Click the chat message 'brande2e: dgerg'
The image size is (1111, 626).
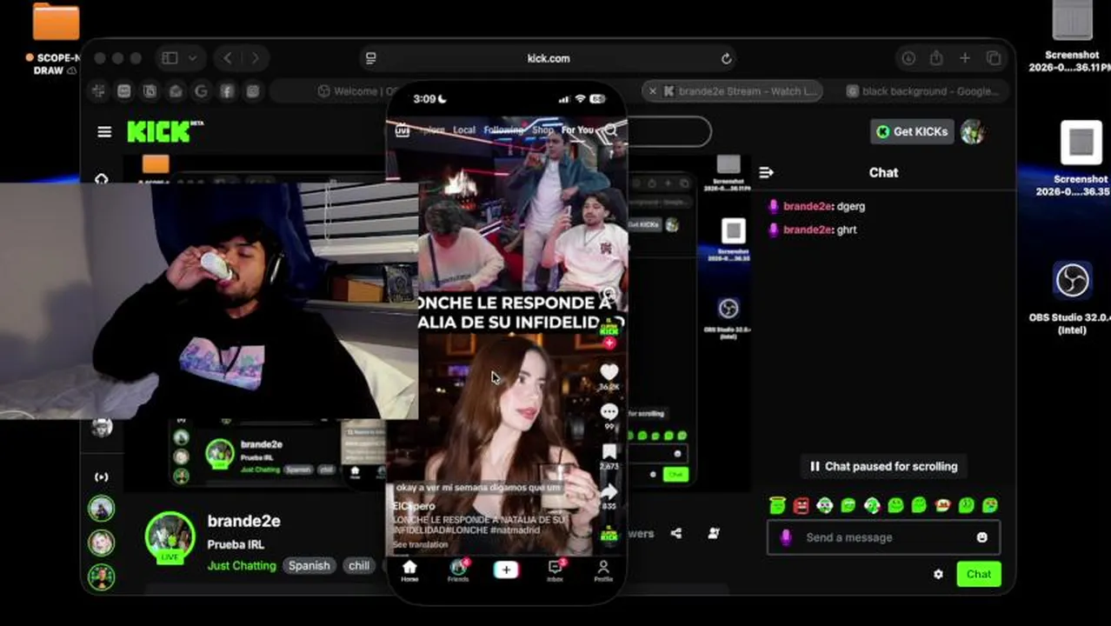coord(816,206)
